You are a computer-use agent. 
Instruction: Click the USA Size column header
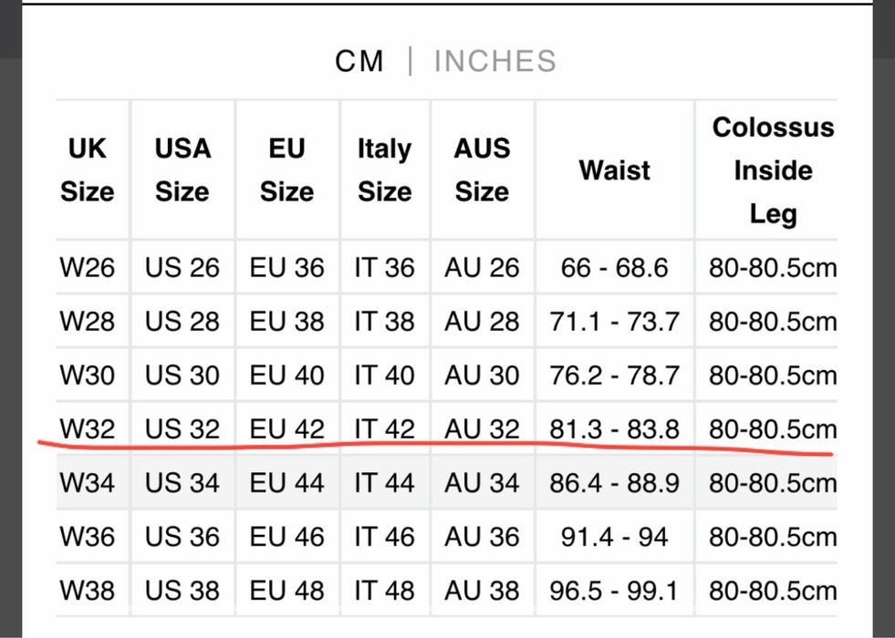pos(182,170)
